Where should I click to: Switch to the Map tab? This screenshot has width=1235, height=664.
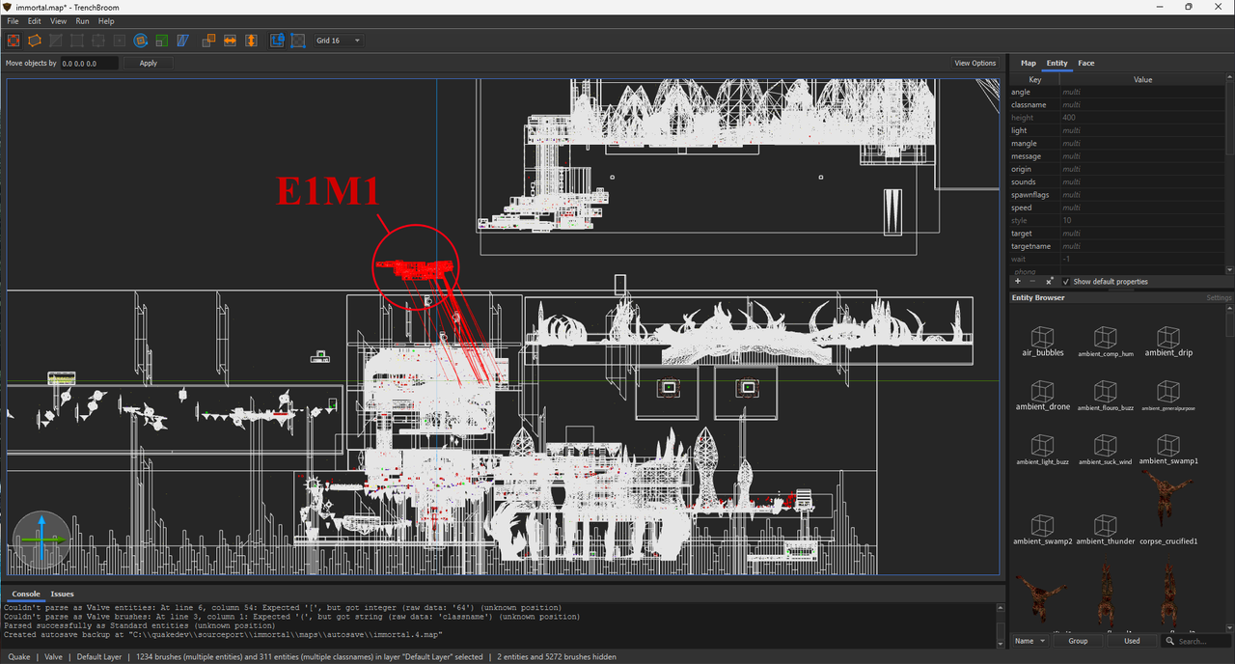(x=1029, y=63)
